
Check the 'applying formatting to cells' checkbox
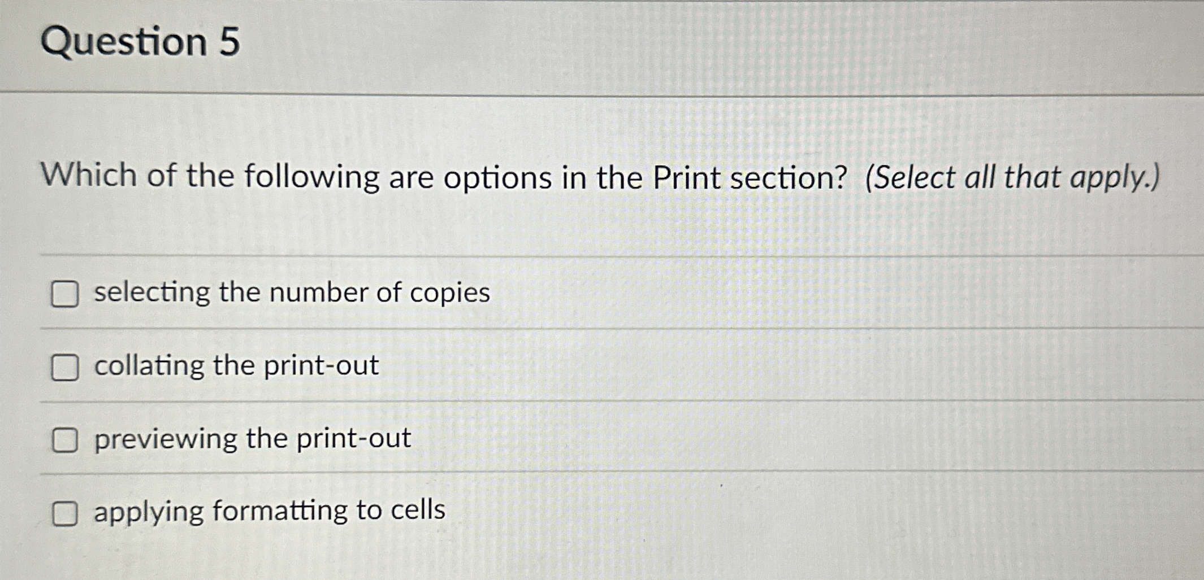tap(65, 513)
